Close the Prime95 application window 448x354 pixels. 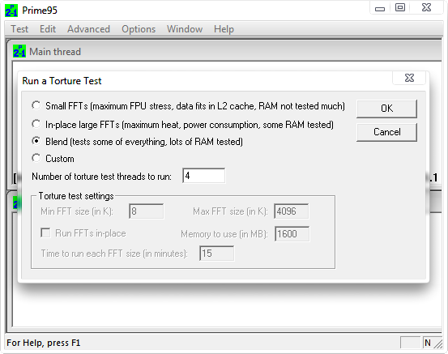426,8
